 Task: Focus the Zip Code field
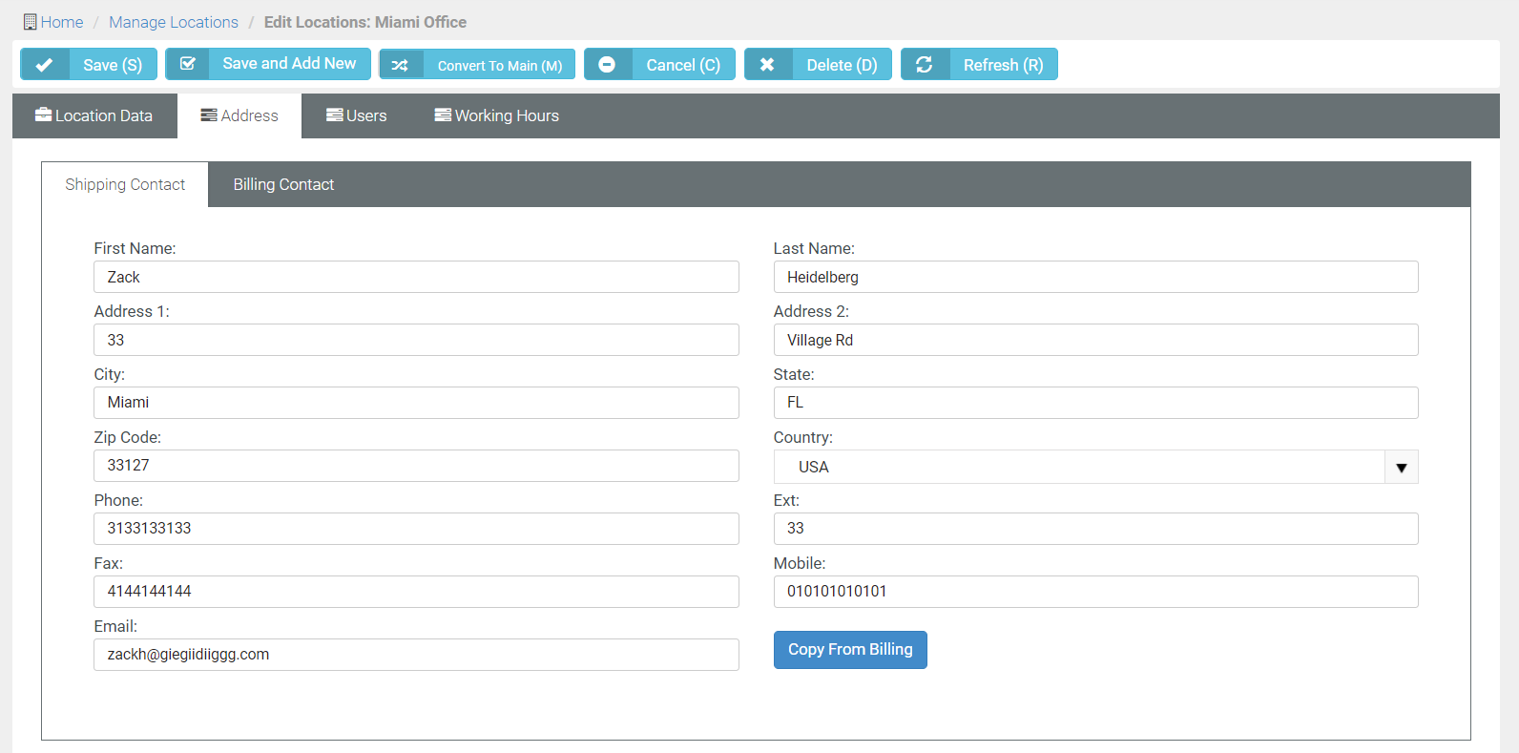click(416, 466)
